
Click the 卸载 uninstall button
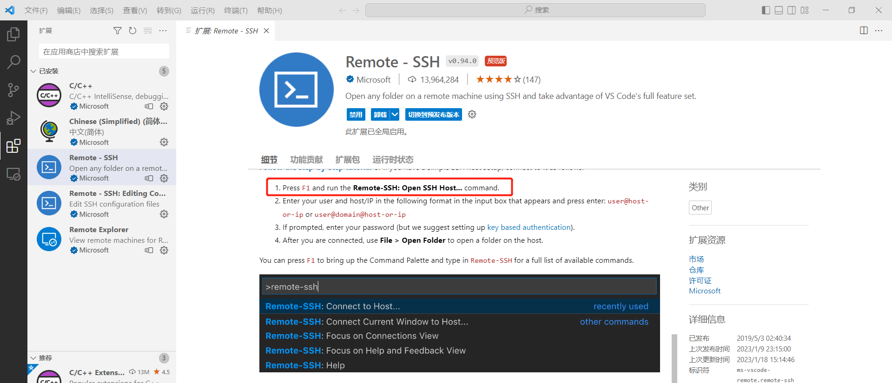pos(380,114)
